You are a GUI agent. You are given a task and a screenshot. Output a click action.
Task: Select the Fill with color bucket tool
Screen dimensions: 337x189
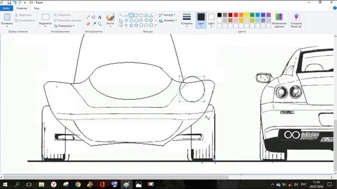[x=94, y=17]
